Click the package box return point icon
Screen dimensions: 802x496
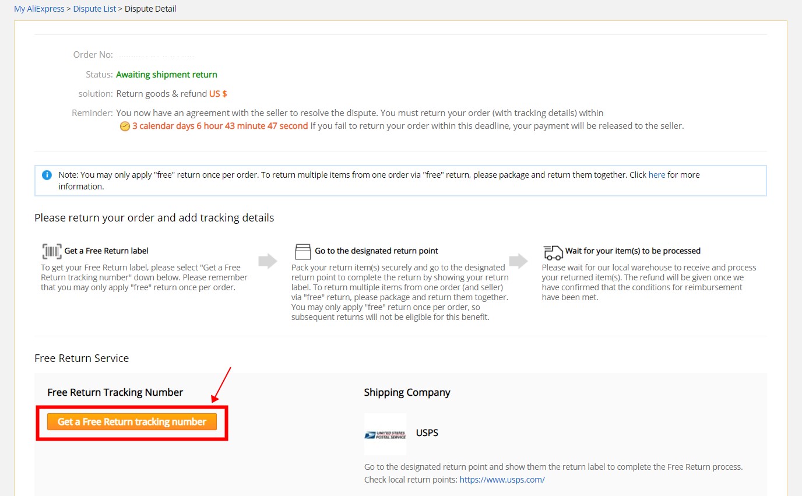(x=303, y=251)
